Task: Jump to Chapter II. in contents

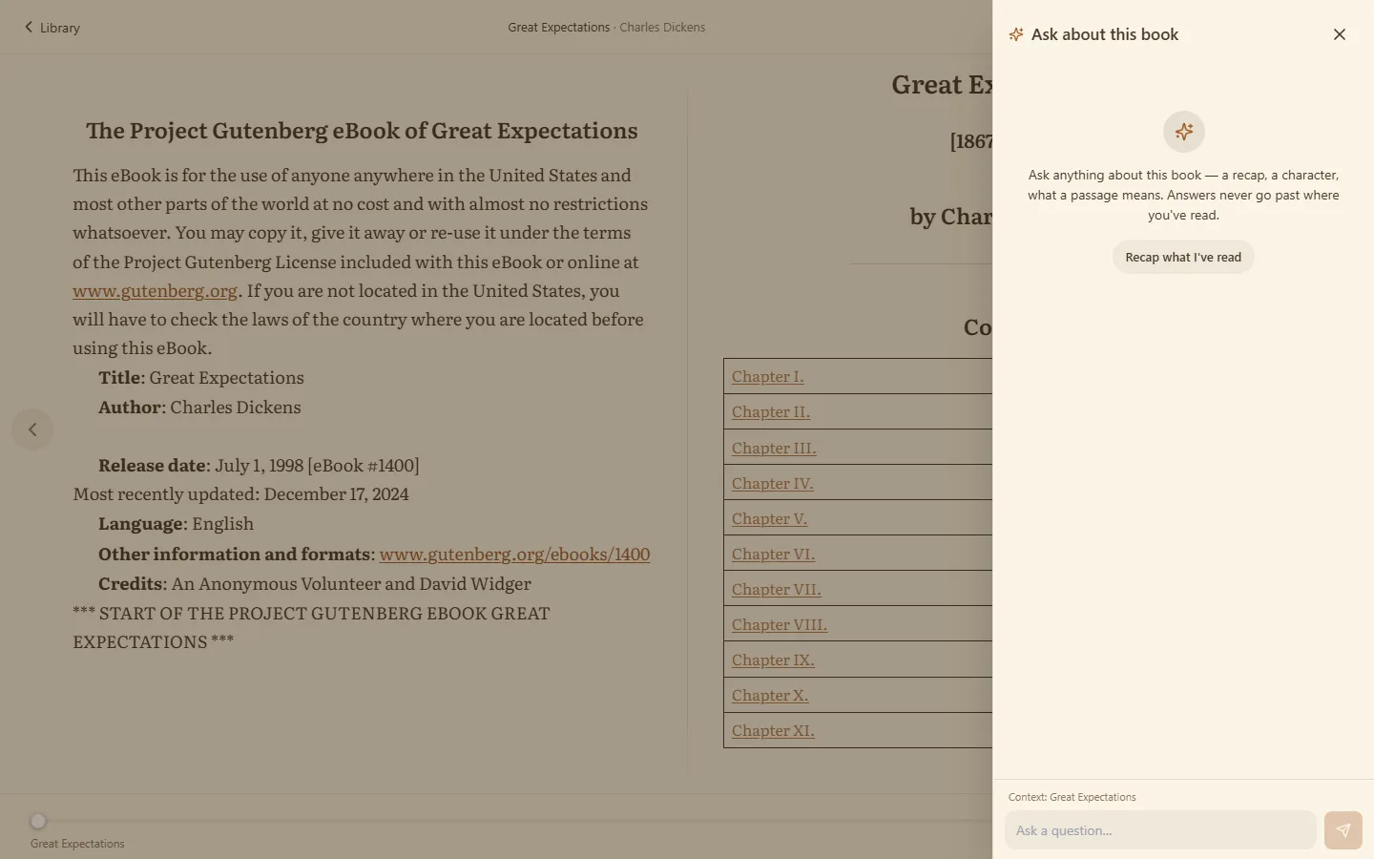Action: point(770,411)
